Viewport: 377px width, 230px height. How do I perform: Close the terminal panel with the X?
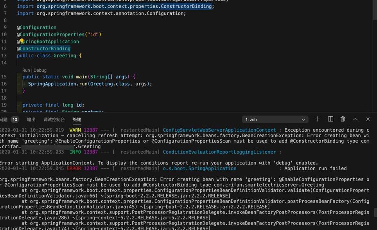click(368, 119)
